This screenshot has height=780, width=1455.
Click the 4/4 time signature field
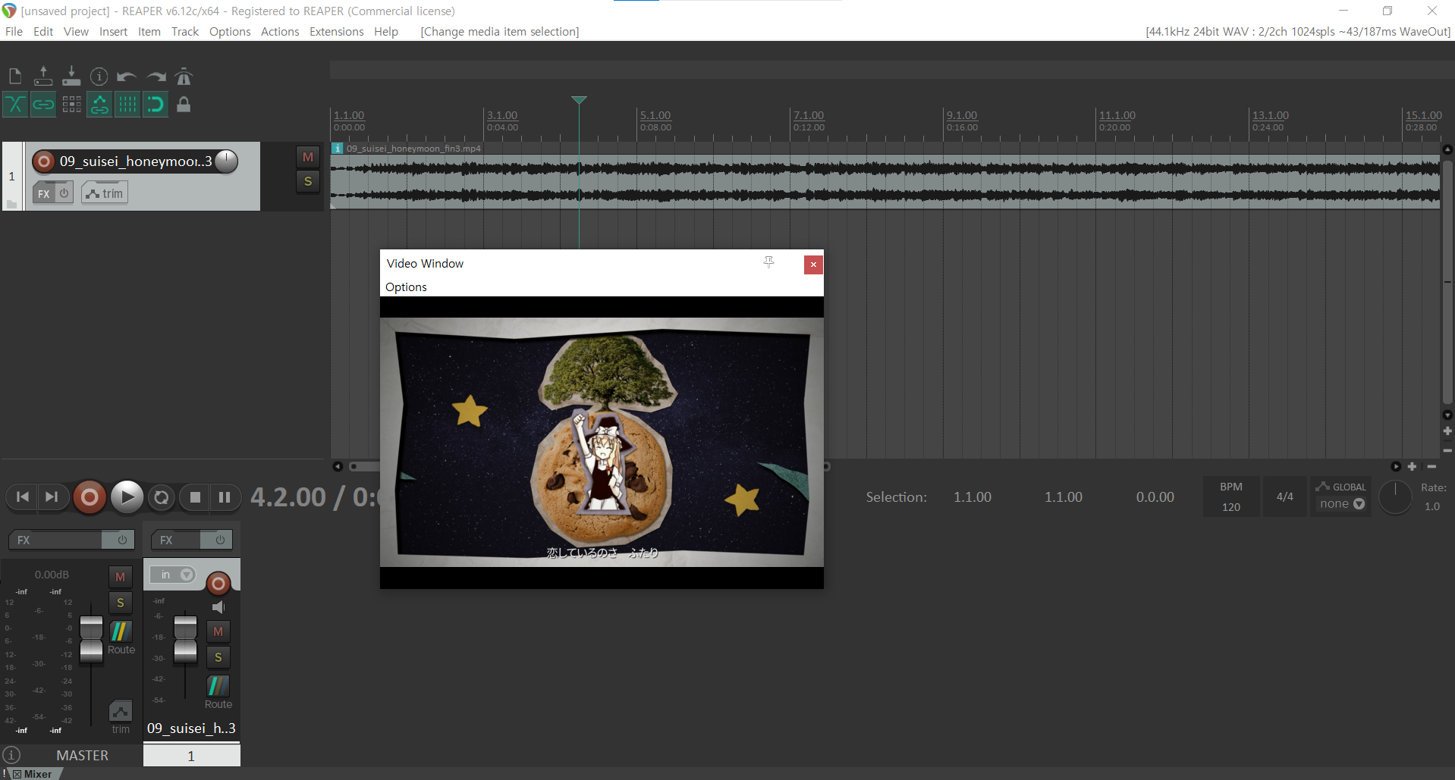(1284, 497)
